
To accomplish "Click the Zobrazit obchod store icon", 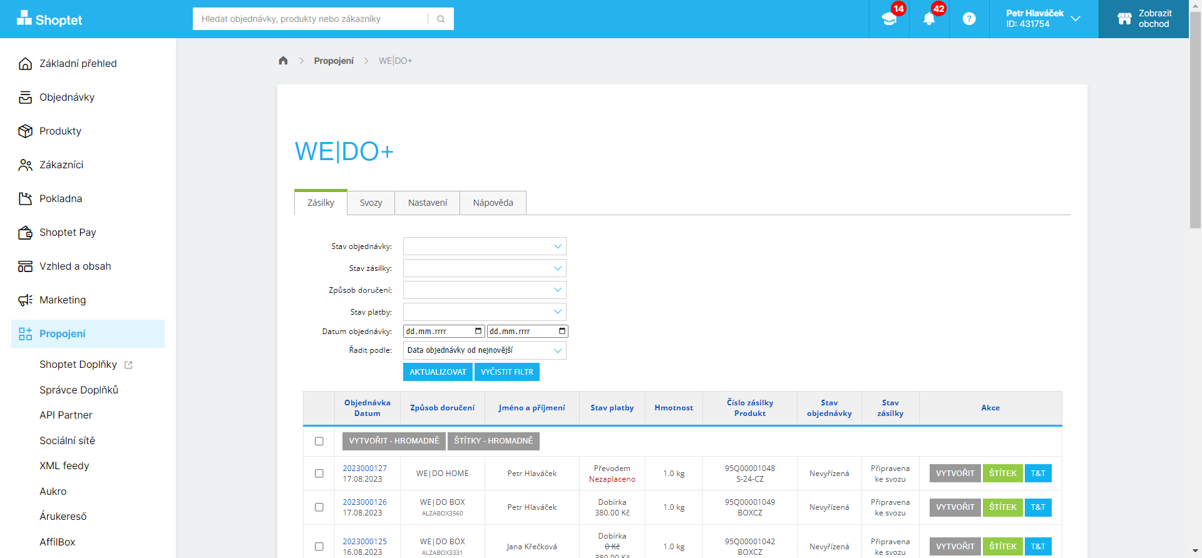I will tap(1125, 19).
